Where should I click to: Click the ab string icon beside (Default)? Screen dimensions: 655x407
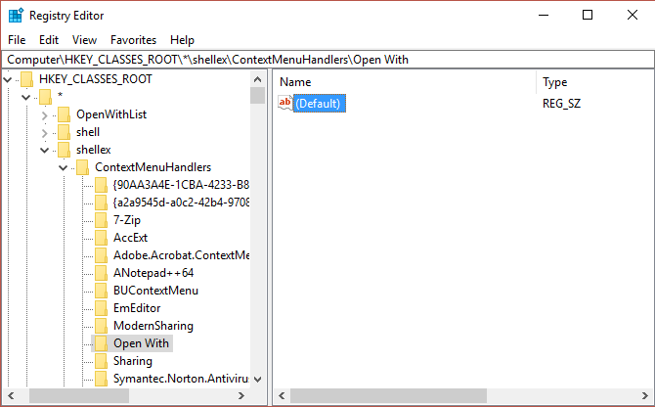pos(285,103)
